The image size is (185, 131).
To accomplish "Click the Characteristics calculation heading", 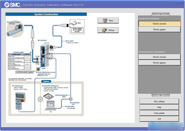I will click(x=152, y=52).
